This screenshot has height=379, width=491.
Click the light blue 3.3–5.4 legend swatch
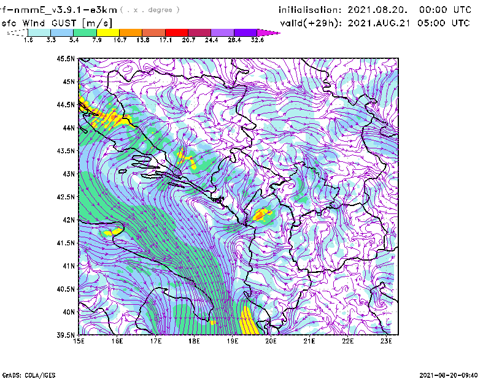[62, 33]
